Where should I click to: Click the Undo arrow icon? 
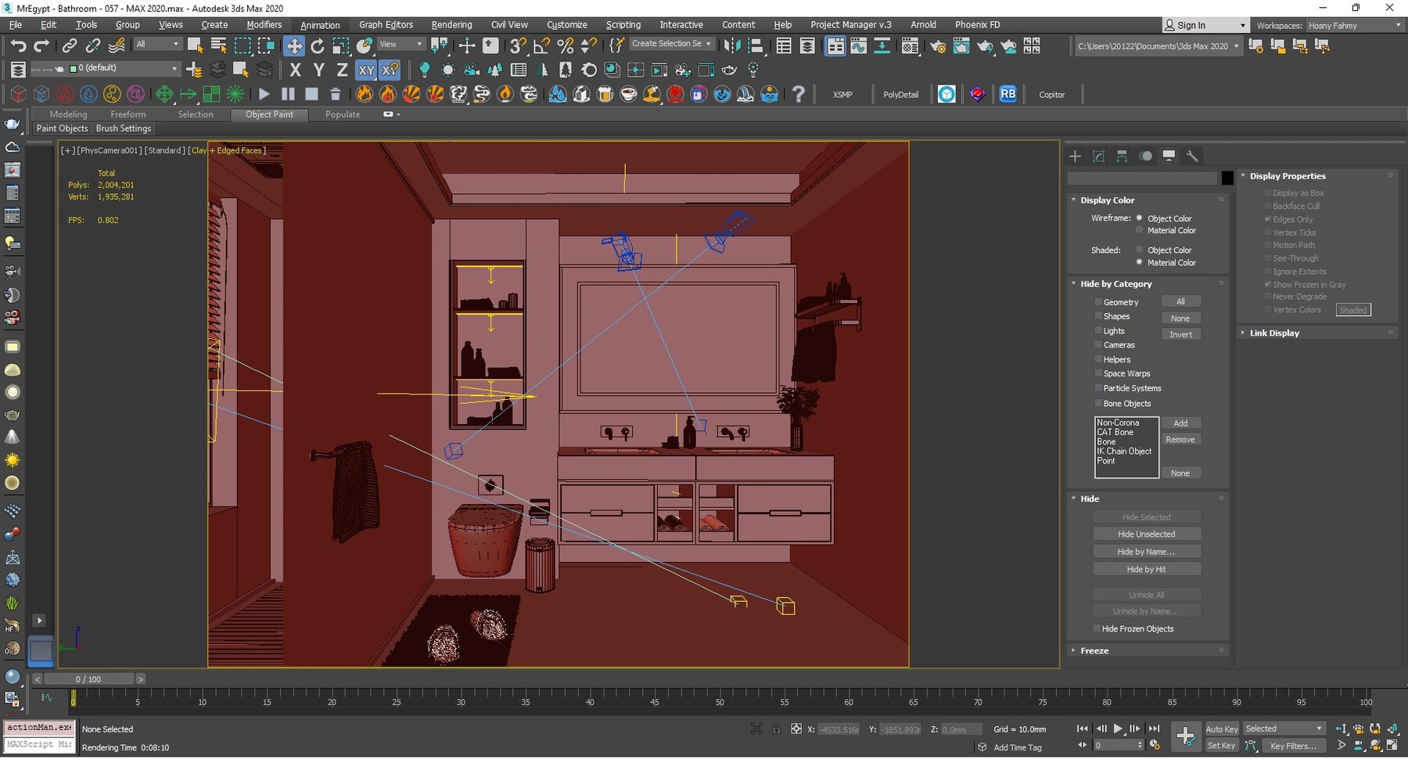(x=18, y=46)
